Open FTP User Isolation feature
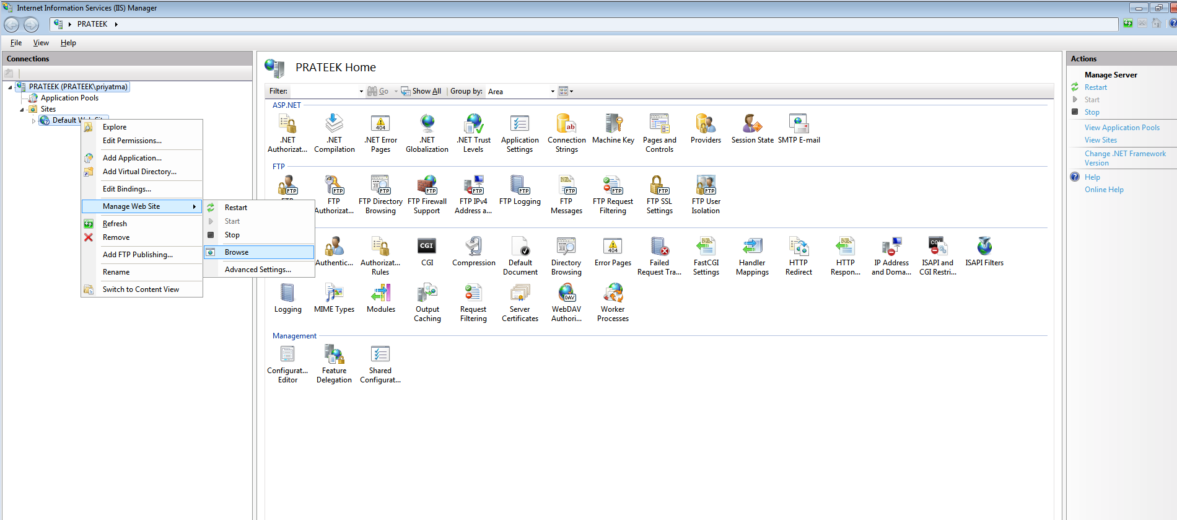 click(x=706, y=195)
